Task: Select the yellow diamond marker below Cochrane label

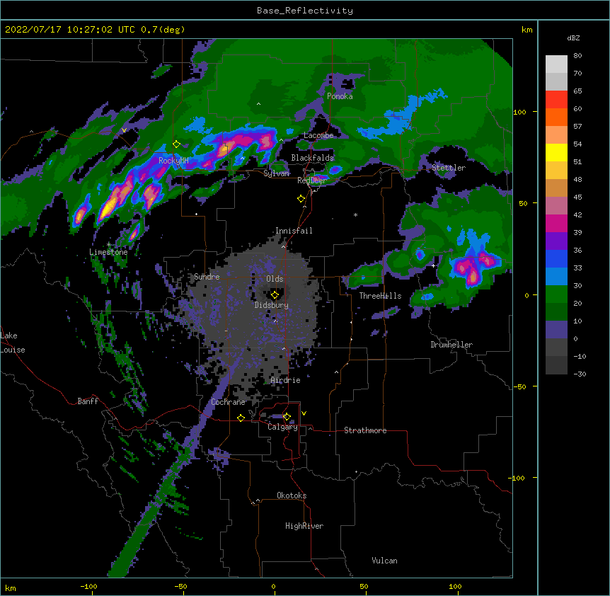Action: 241,418
